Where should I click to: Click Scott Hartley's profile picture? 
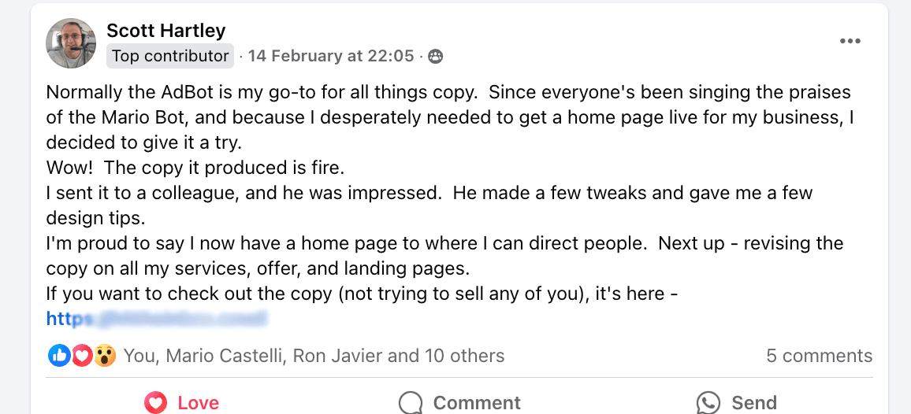[x=71, y=43]
